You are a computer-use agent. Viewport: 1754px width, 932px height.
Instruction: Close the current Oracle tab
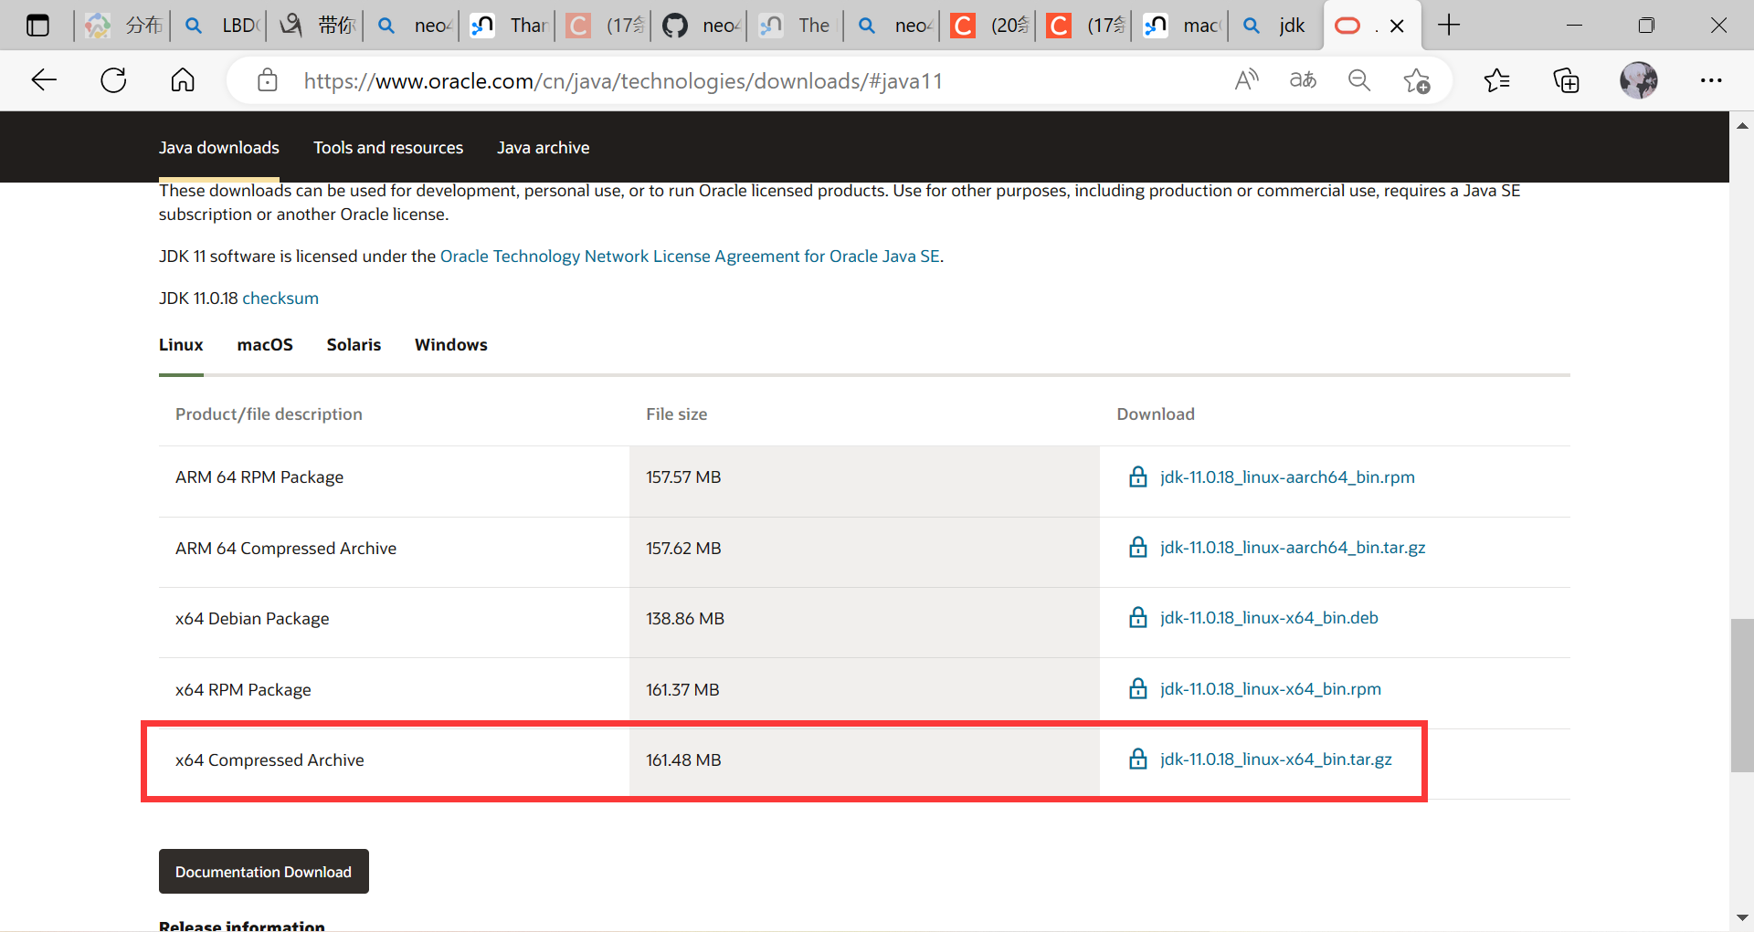point(1397,26)
